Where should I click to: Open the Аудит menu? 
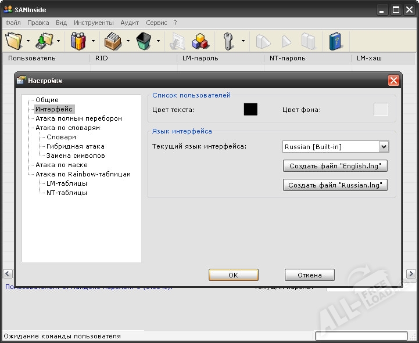tap(130, 23)
